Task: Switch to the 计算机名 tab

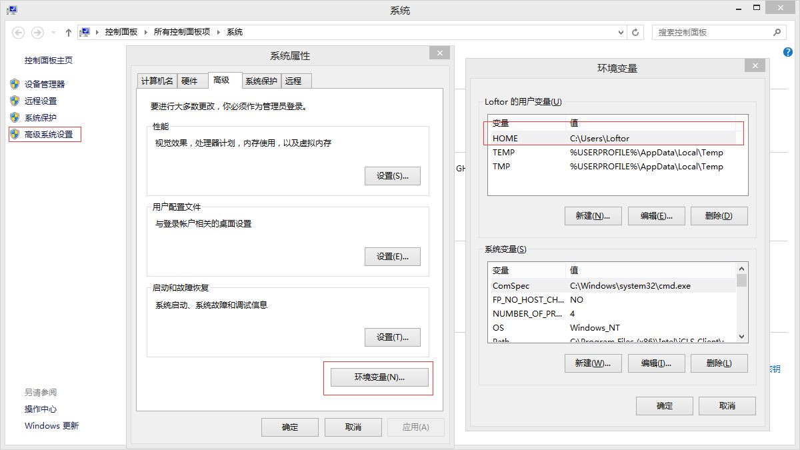Action: 157,80
